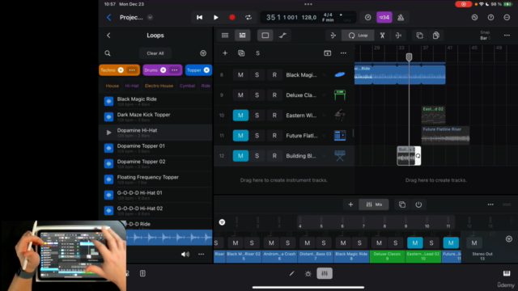Toggle the metronome

tap(401, 18)
